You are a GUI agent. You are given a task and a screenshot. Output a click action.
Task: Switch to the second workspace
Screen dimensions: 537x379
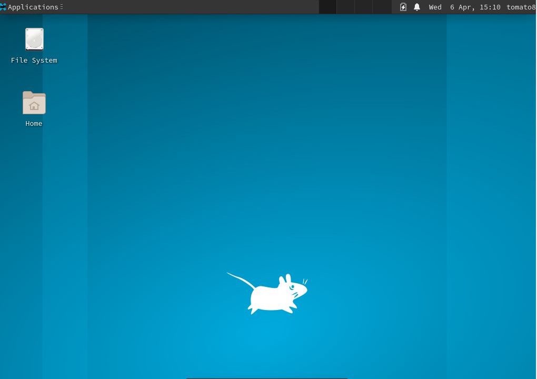345,7
